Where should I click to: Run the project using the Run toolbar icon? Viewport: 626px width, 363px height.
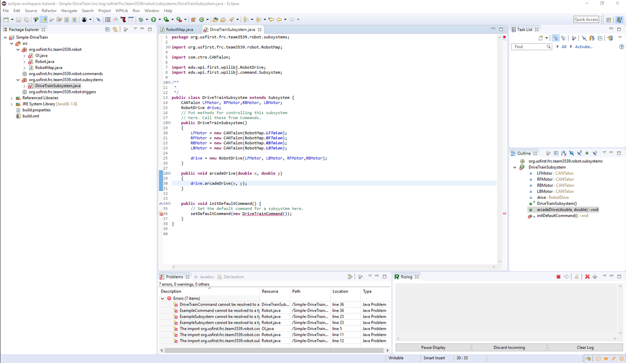[x=154, y=19]
